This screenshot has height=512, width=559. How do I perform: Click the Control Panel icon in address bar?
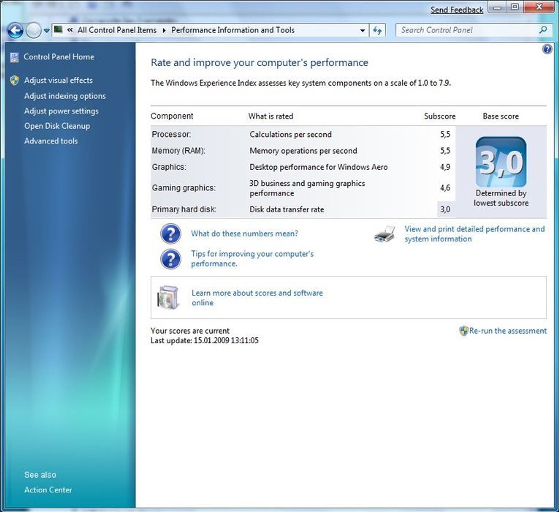(x=58, y=29)
